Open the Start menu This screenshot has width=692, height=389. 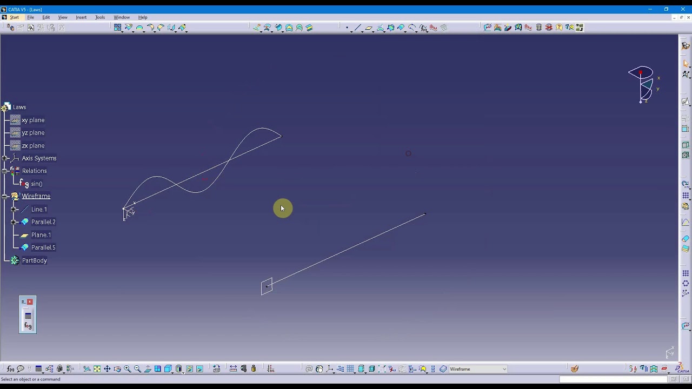click(14, 17)
